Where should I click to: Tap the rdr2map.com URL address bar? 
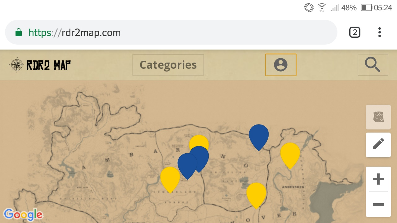171,32
